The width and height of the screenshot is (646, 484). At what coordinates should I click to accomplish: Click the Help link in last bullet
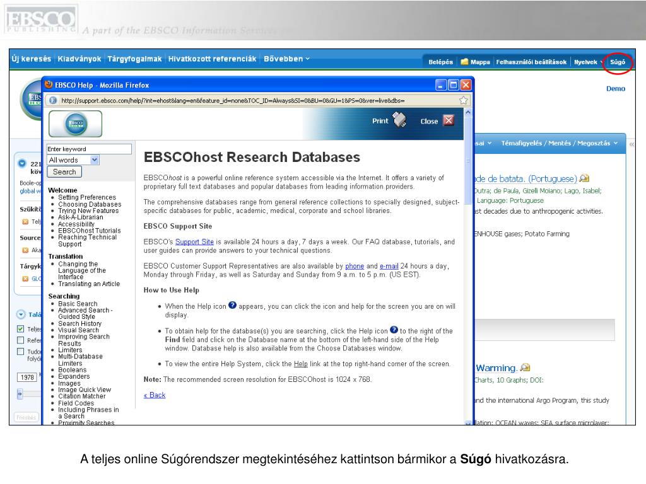click(x=300, y=364)
